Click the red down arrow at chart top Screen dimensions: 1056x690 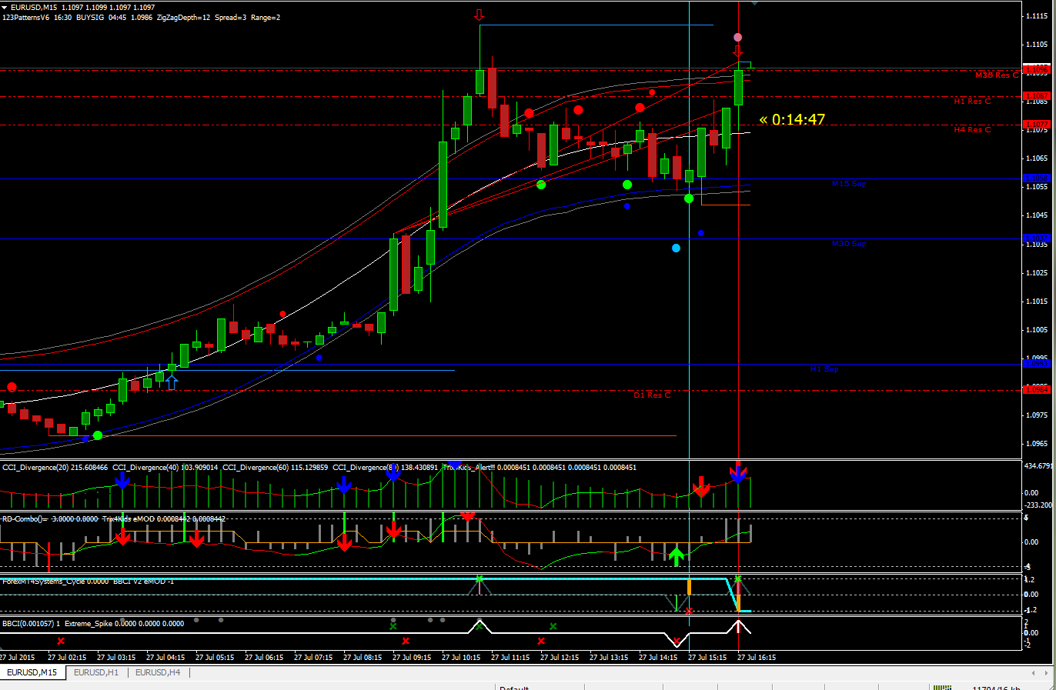tap(480, 15)
